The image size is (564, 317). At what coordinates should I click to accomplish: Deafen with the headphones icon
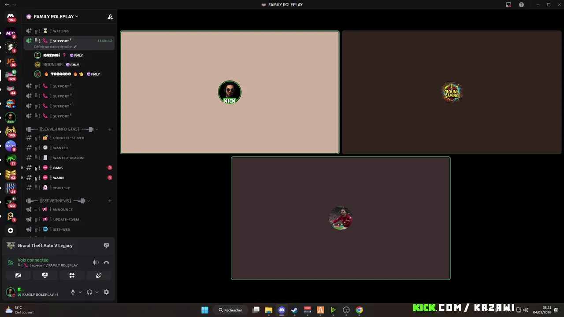click(x=89, y=292)
